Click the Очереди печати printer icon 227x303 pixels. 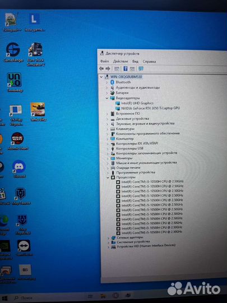tap(113, 168)
